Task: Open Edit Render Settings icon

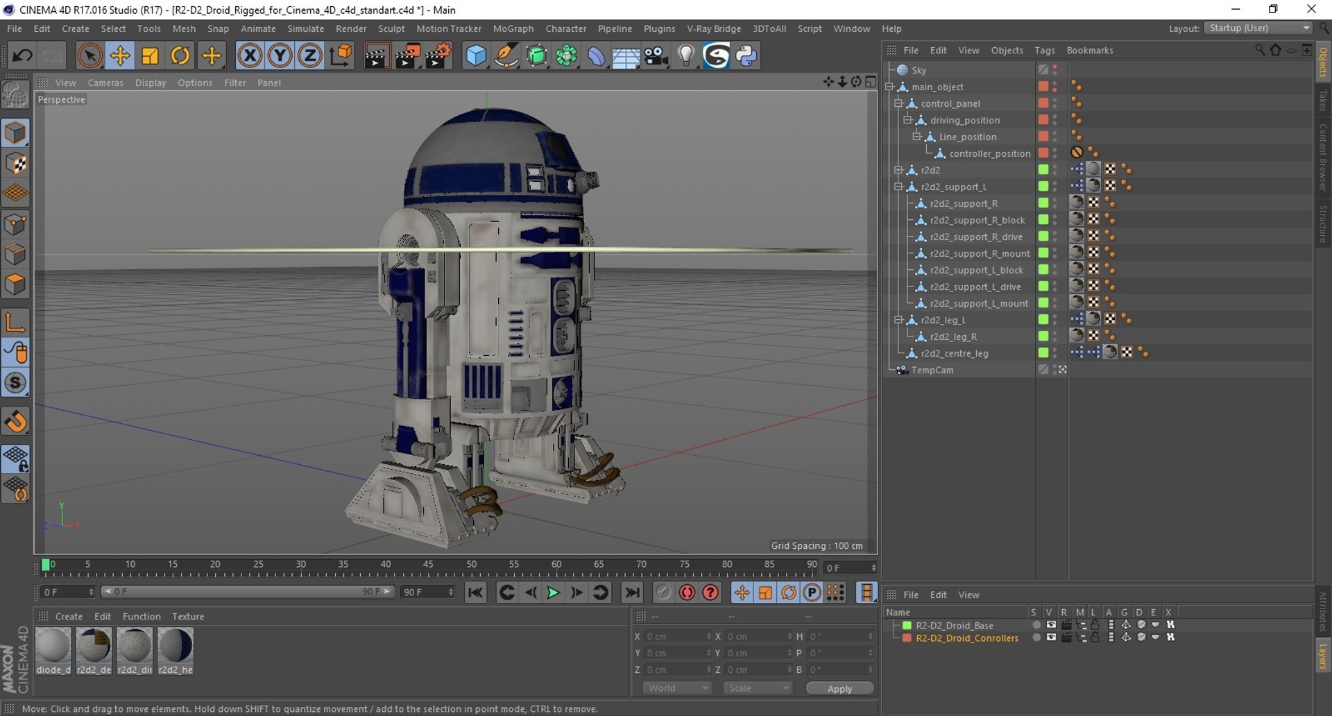Action: pyautogui.click(x=438, y=56)
